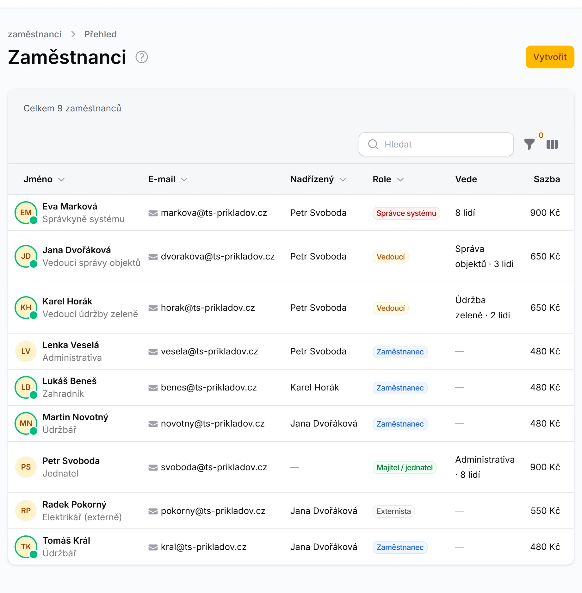Click Martin Novotný's MN avatar
Viewport: 582px width, 593px height.
tap(26, 423)
